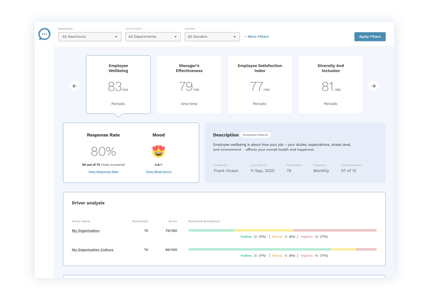Open the Diversity And Inclusion card
Screen dimensions: 429x300
(330, 84)
